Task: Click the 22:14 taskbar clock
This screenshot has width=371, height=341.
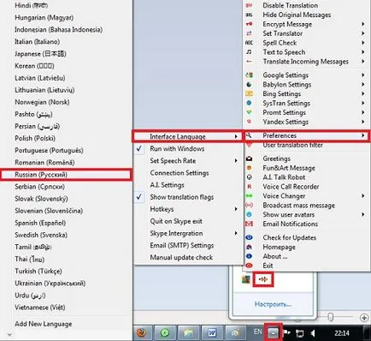Action: (x=342, y=333)
